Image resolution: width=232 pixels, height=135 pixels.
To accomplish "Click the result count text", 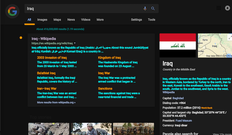I will pyautogui.click(x=60, y=29).
